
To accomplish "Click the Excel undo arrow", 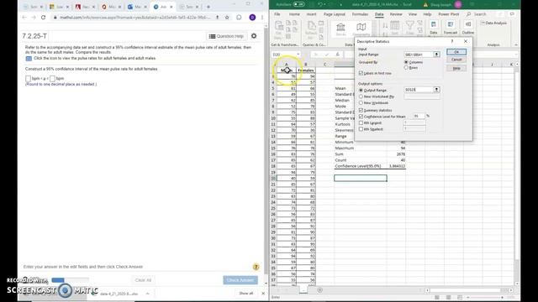I will tap(319, 4).
